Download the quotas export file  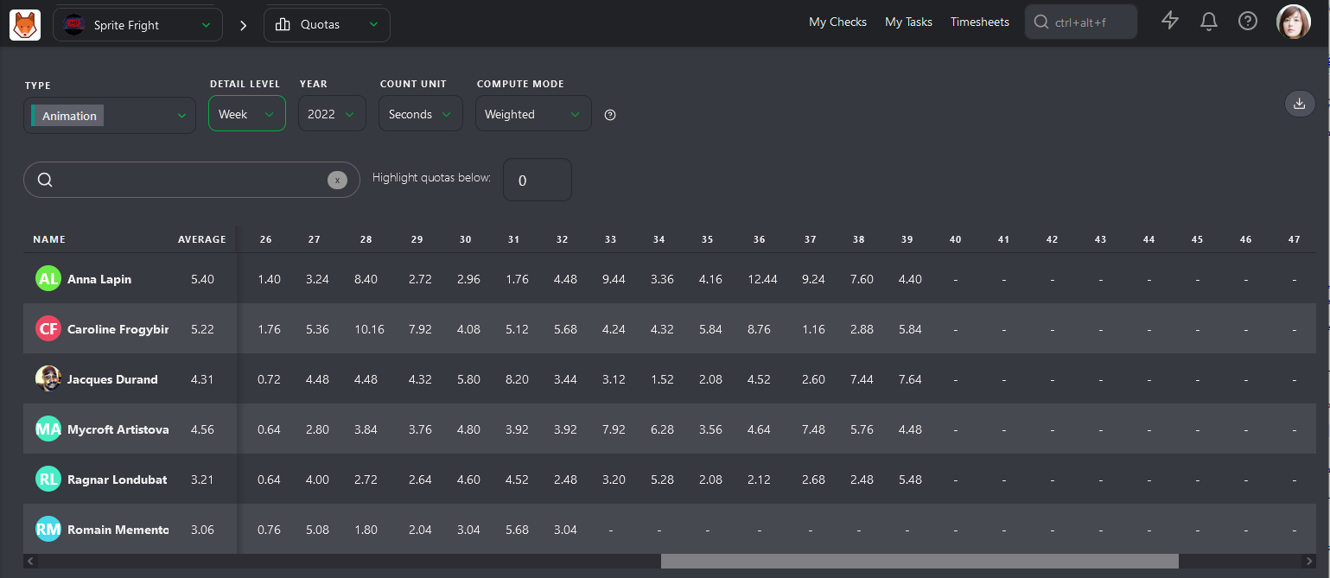coord(1299,104)
